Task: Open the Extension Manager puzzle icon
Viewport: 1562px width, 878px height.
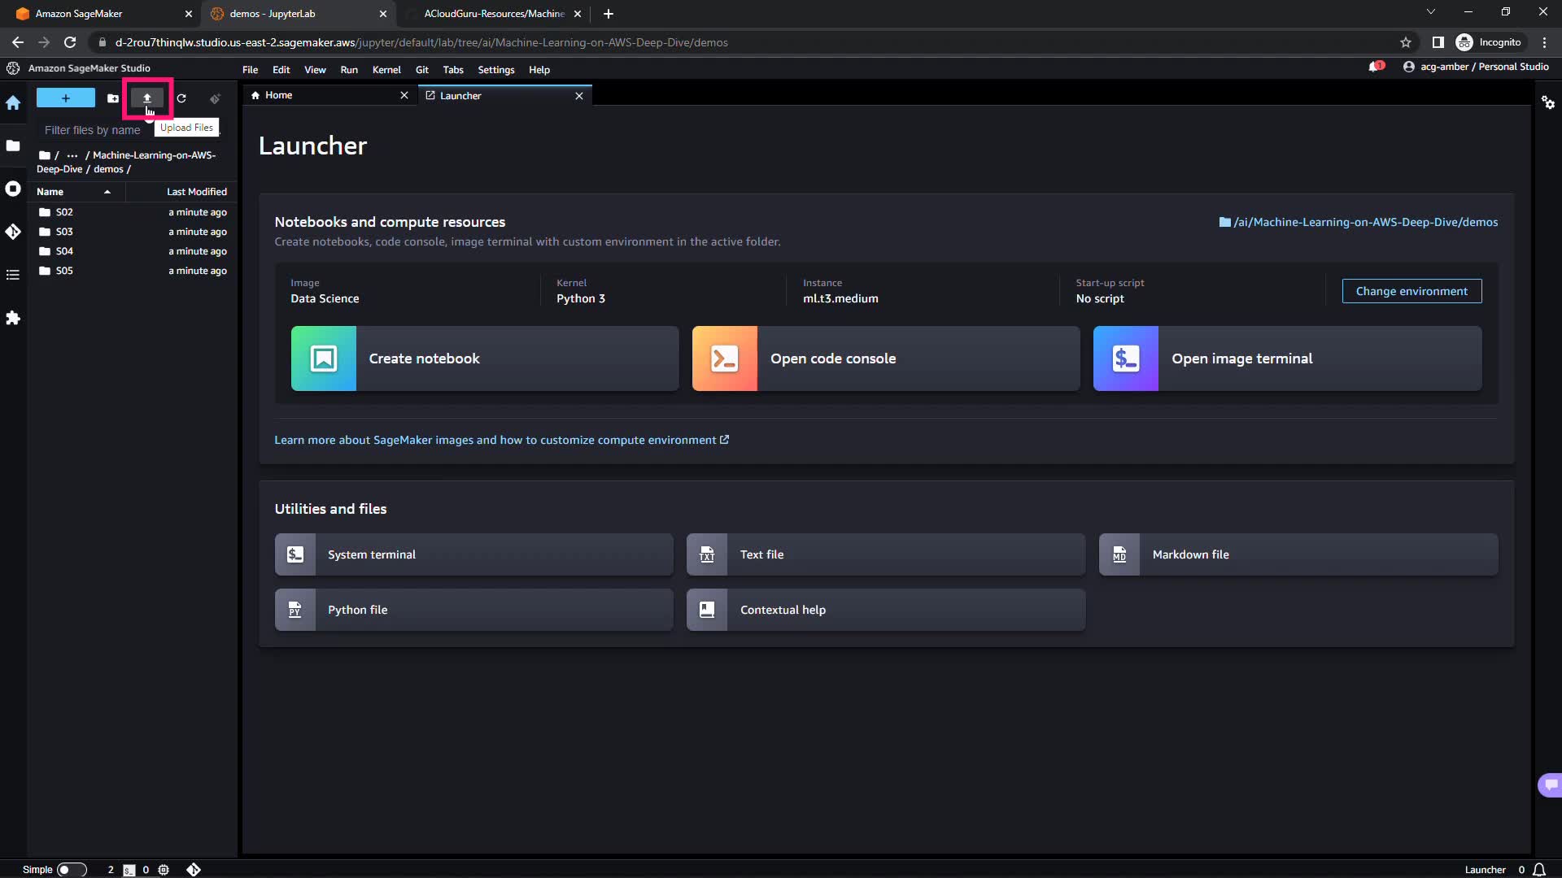Action: tap(13, 318)
